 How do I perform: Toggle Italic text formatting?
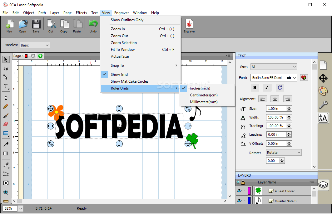tap(267, 88)
